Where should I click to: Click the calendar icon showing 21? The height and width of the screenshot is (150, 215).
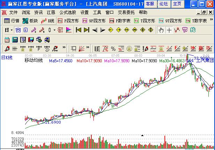[x=7, y=39]
